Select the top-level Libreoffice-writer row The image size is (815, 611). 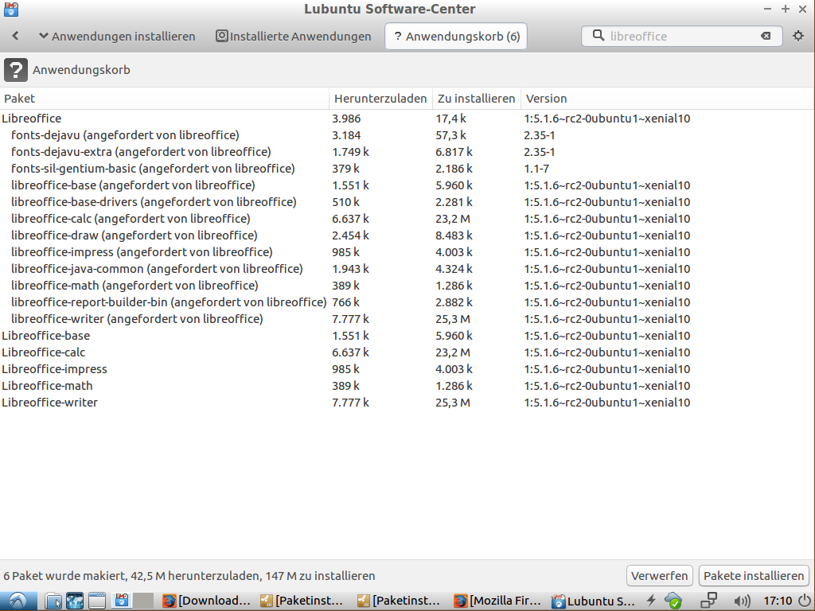click(407, 402)
